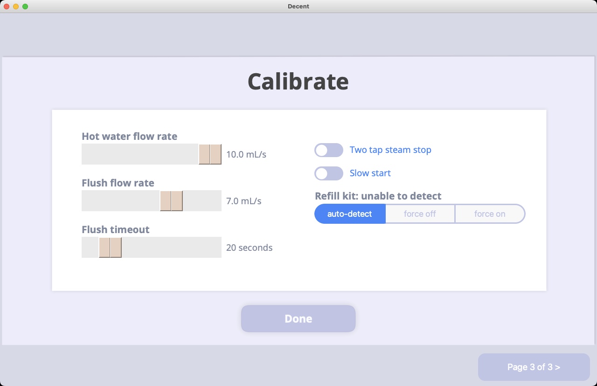Toggle the Two tap steam stop switch

329,150
